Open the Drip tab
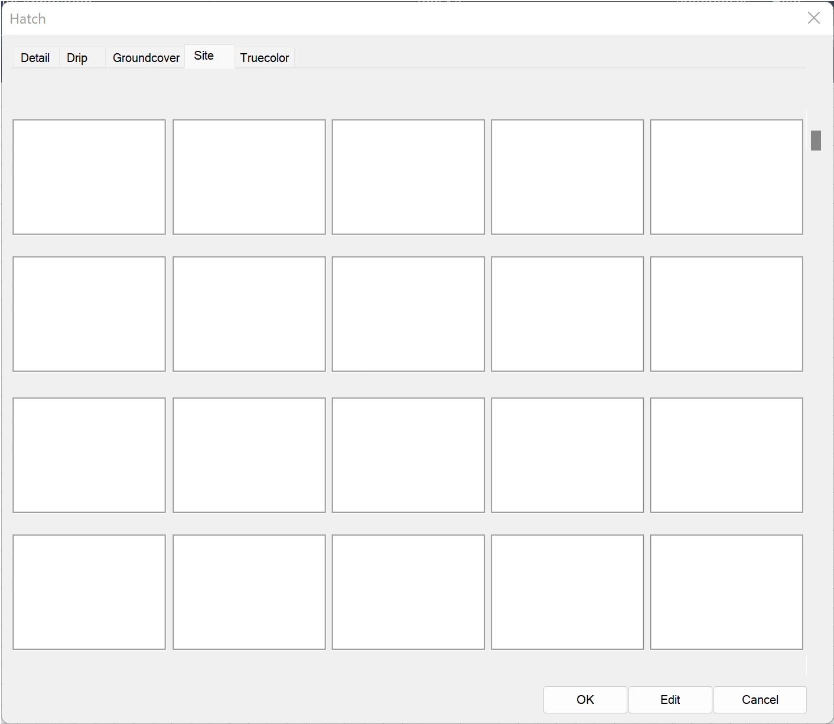This screenshot has width=834, height=724. click(x=82, y=58)
